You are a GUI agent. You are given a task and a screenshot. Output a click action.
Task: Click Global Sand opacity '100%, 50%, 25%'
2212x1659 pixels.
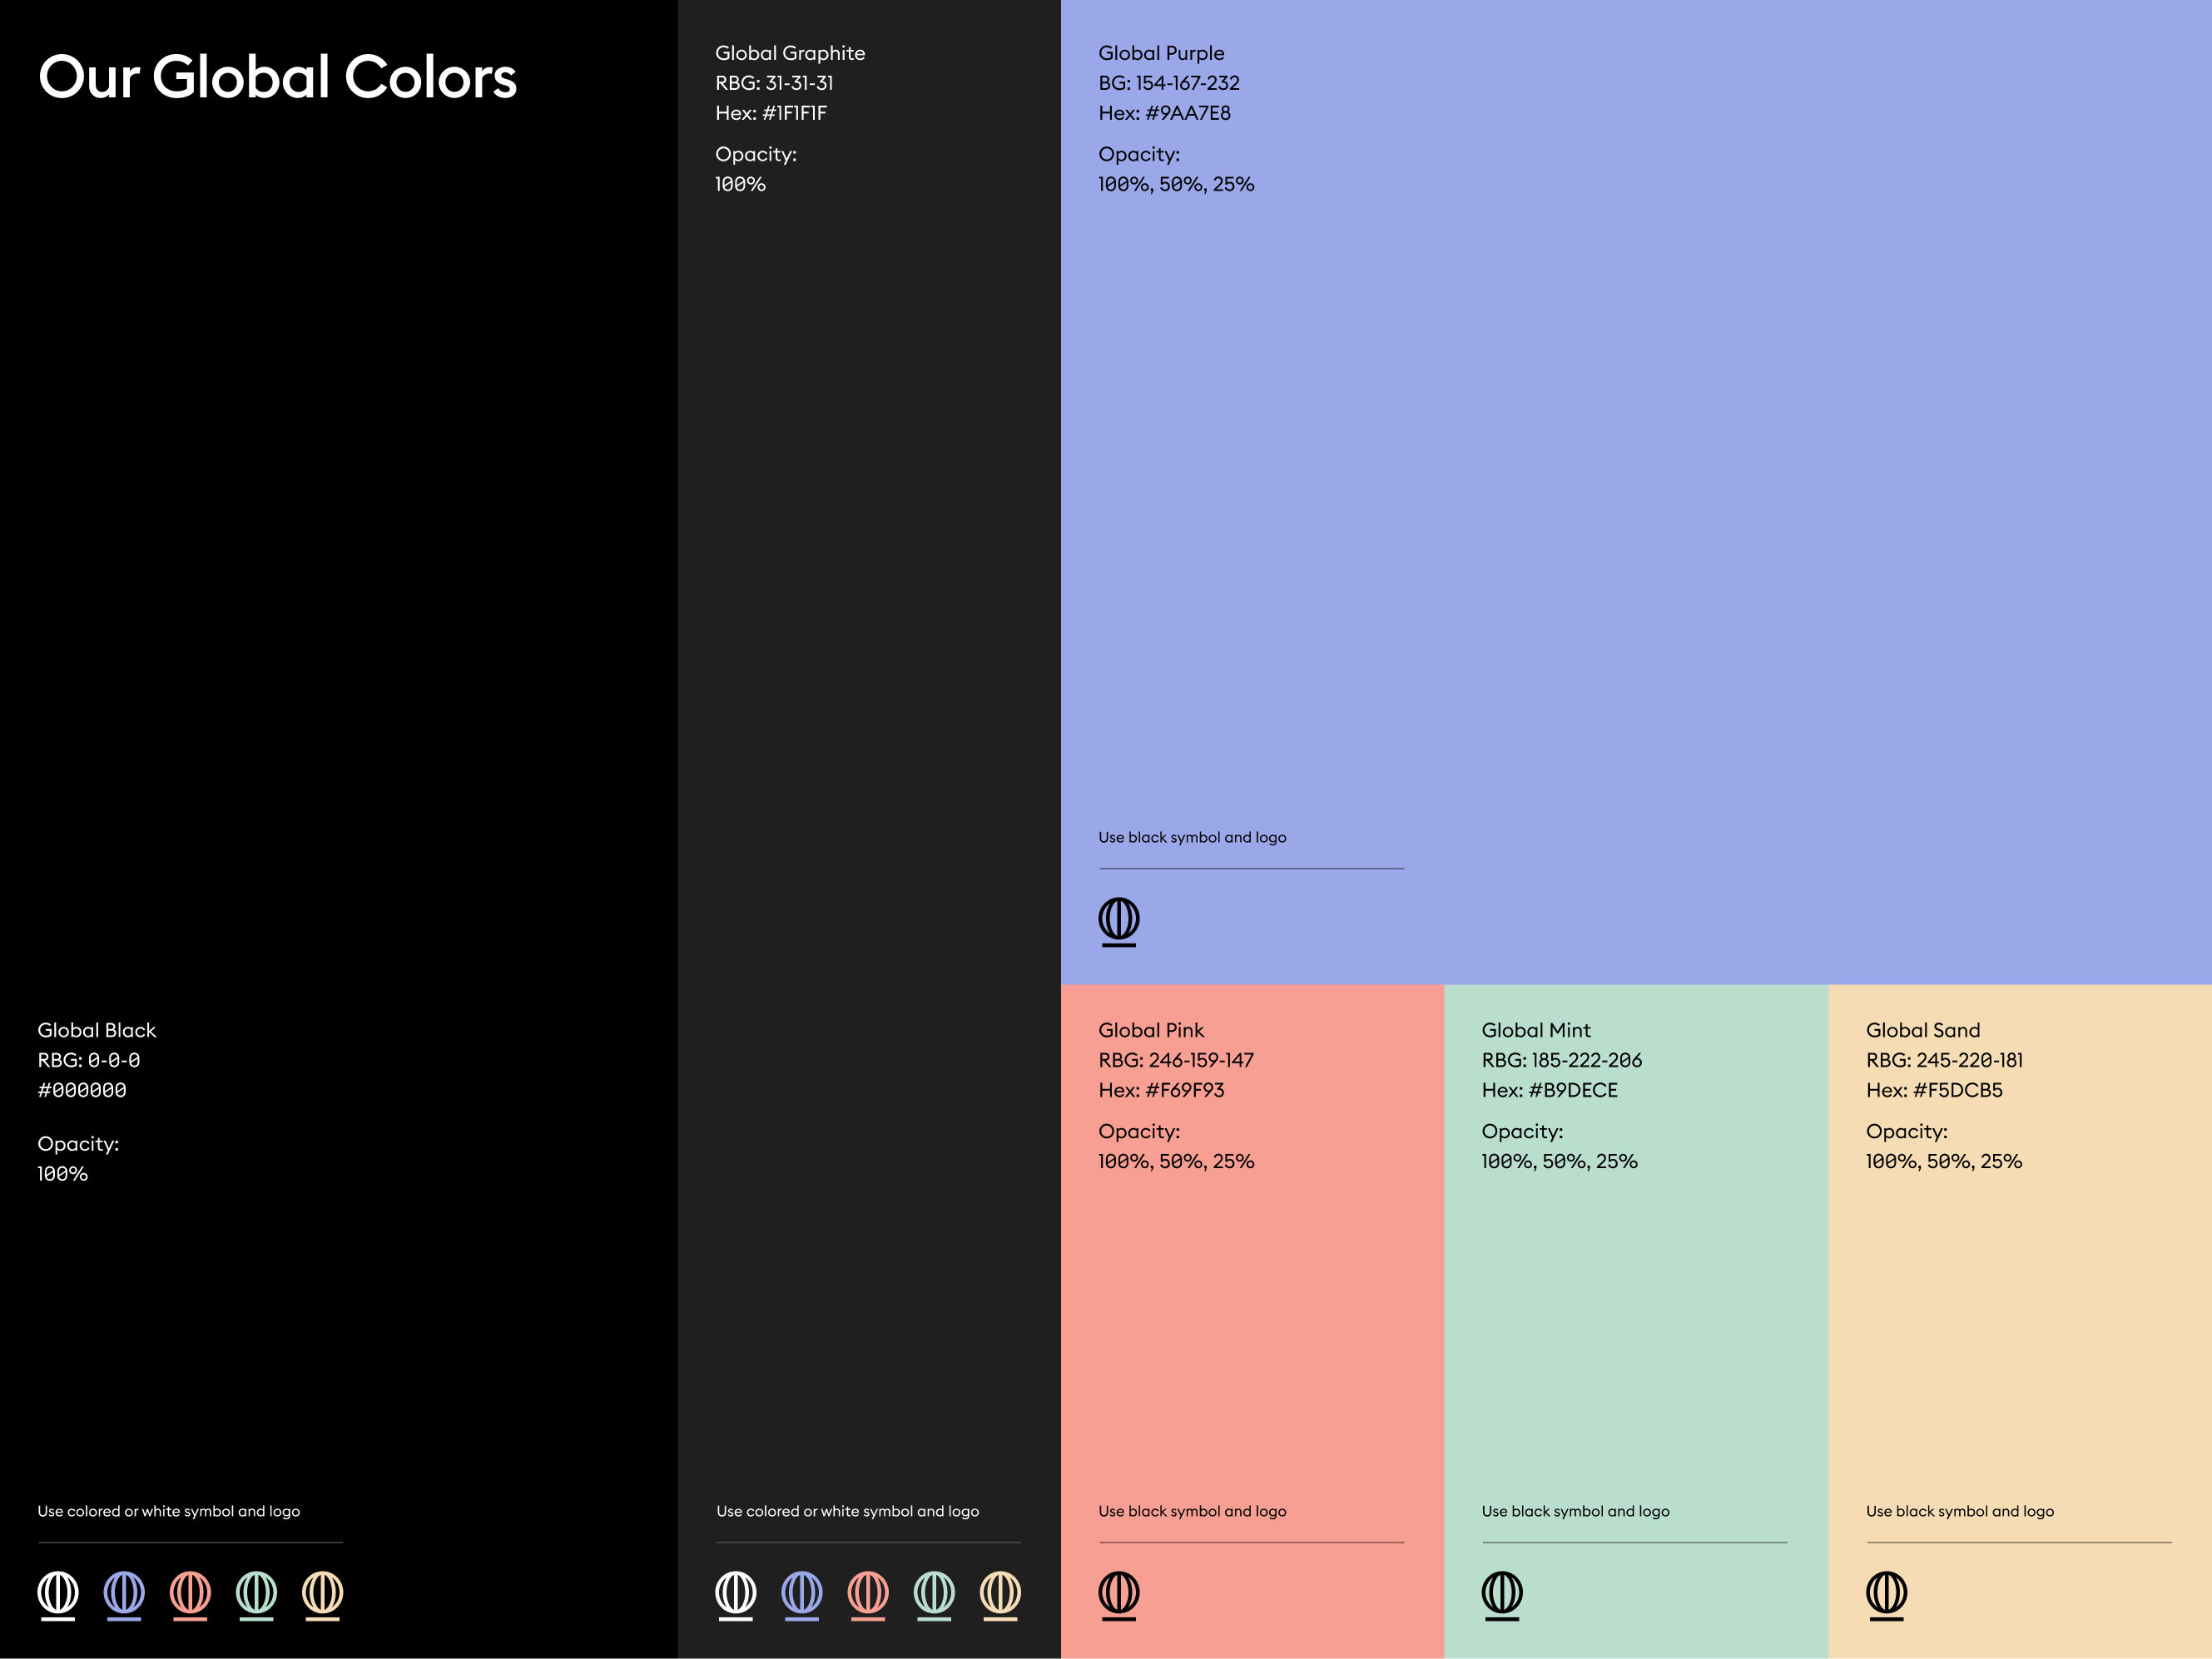[x=1944, y=1161]
